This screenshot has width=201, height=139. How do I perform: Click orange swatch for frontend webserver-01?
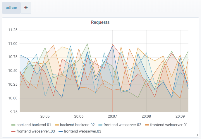146,125
